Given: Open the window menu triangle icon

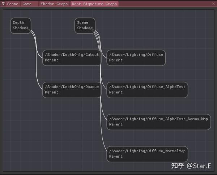Looking at the screenshot, I should [x=3, y=4].
